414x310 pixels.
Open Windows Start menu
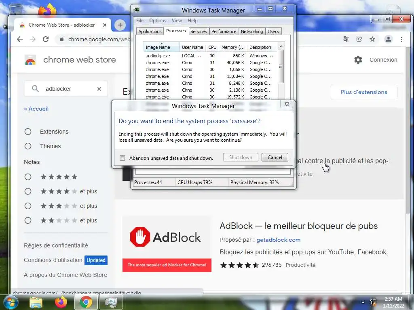[10, 302]
